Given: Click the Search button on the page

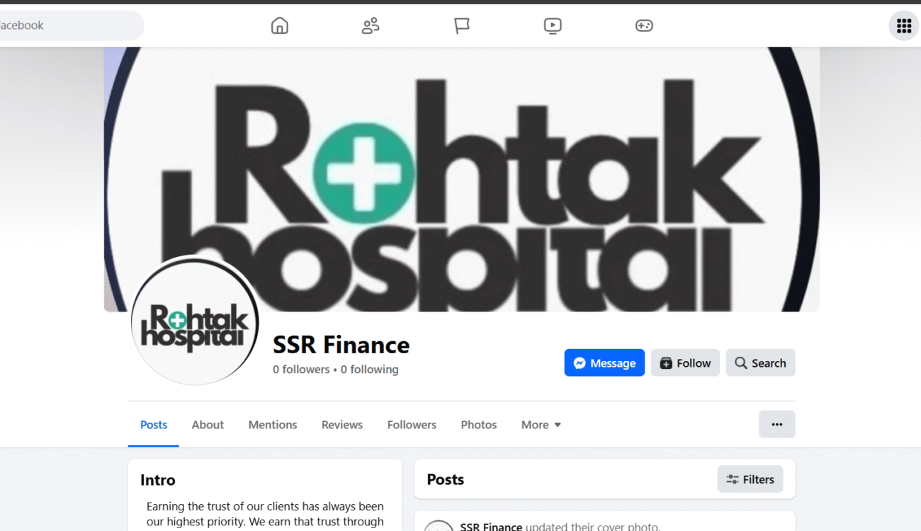Looking at the screenshot, I should coord(760,362).
